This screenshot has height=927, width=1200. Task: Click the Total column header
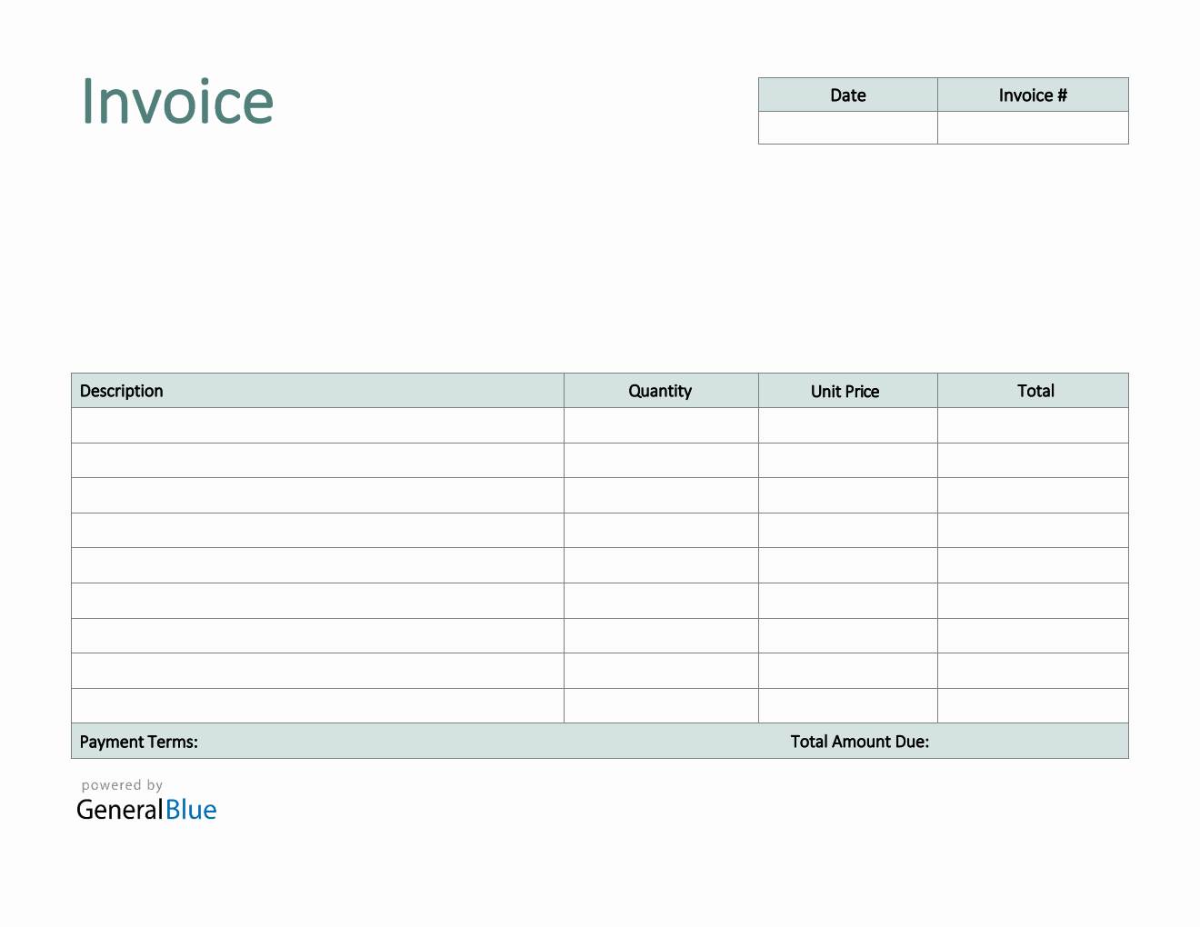(1035, 391)
